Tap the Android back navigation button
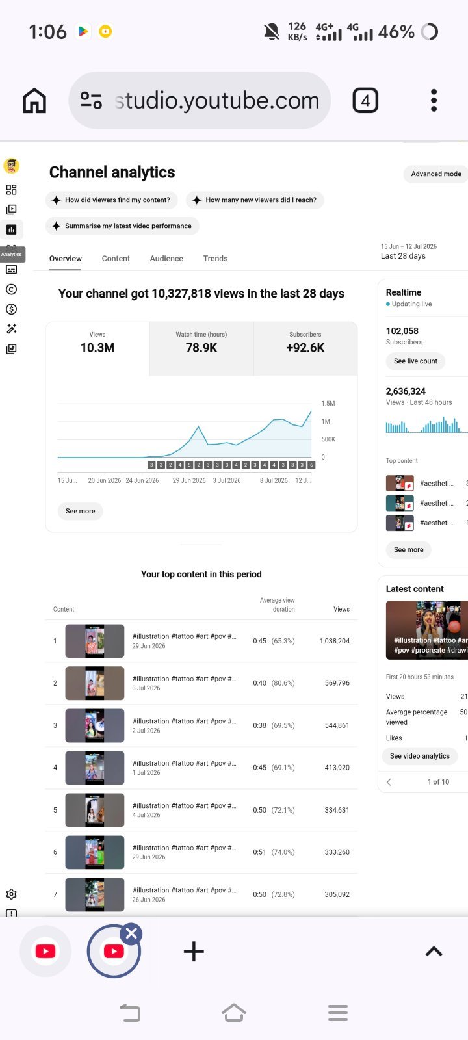 click(130, 1013)
